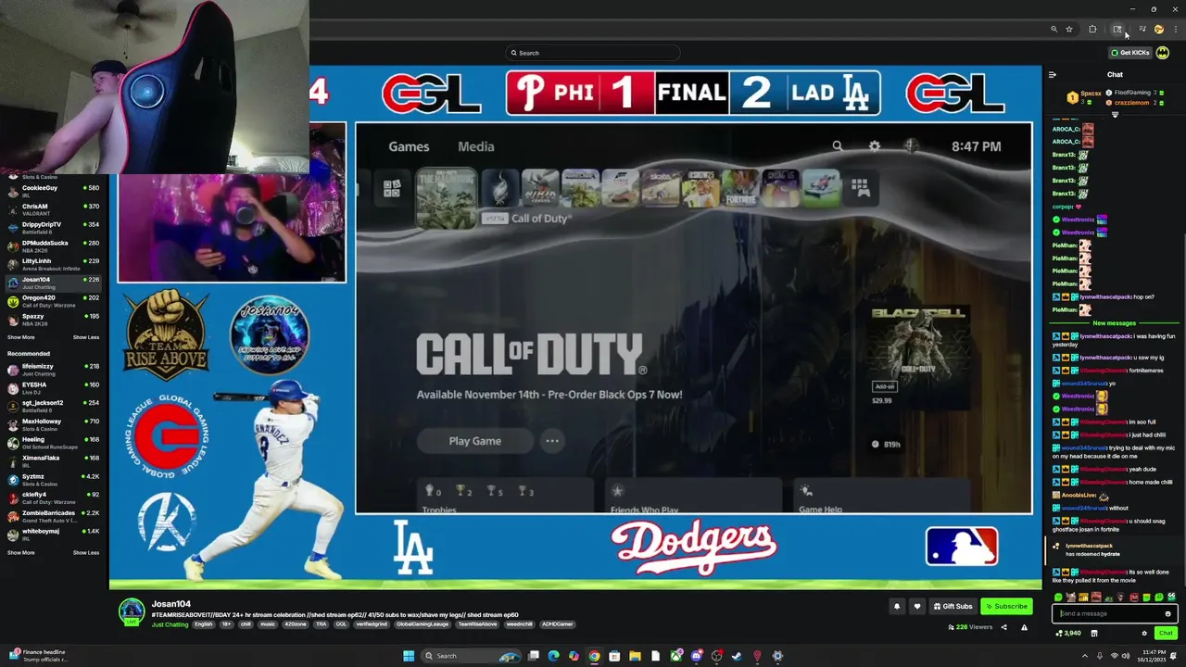Click the GlobalGamingLeague tag

click(423, 624)
